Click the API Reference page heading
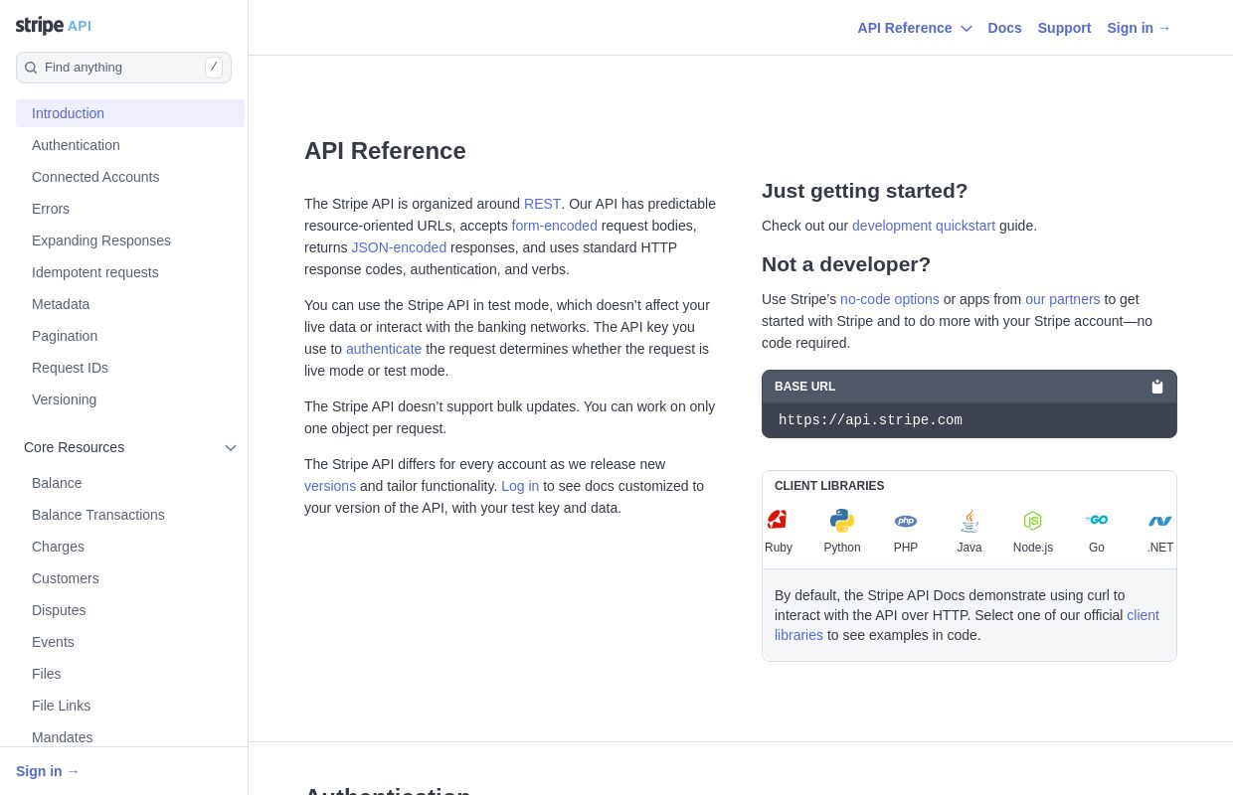This screenshot has height=795, width=1233. [x=385, y=151]
